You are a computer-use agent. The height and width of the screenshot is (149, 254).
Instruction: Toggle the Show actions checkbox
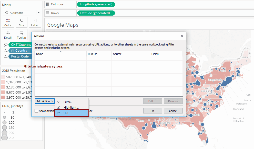tap(36, 111)
